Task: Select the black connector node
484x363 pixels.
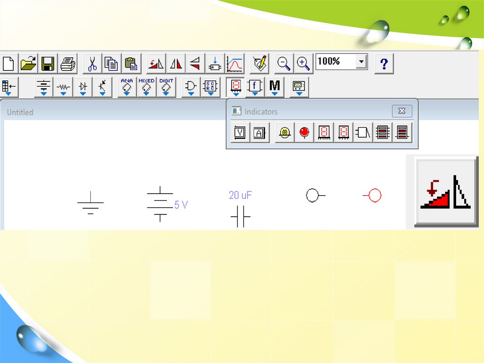Action: pyautogui.click(x=315, y=195)
